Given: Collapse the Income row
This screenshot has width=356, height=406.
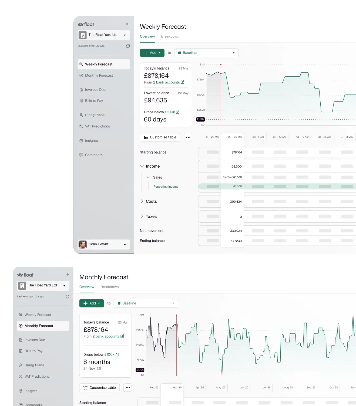Looking at the screenshot, I should point(142,166).
